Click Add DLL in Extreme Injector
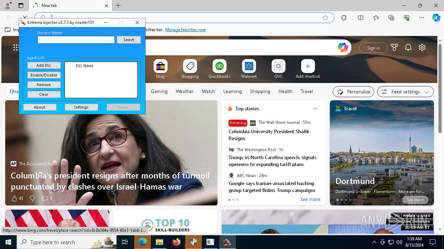 tap(44, 65)
